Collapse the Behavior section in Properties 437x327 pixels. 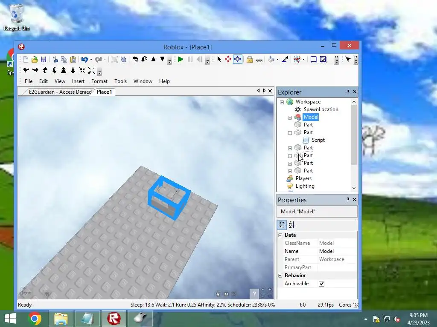coord(280,275)
